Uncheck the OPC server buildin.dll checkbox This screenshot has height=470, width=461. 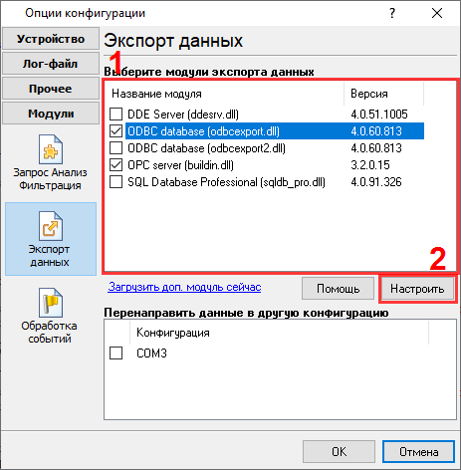[x=115, y=165]
